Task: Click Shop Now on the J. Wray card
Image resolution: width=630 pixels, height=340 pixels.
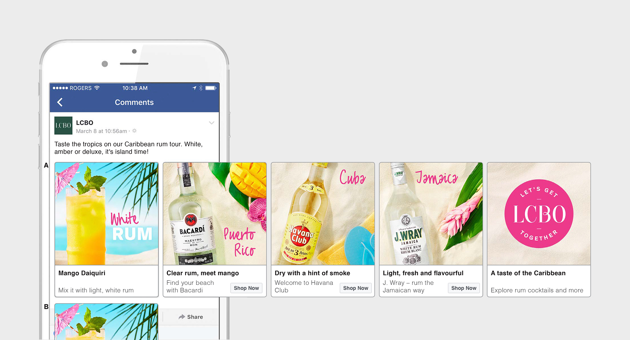Action: click(x=464, y=288)
